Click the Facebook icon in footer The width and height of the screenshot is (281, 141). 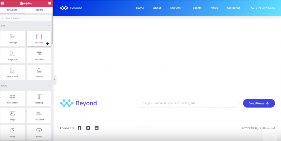(x=79, y=128)
